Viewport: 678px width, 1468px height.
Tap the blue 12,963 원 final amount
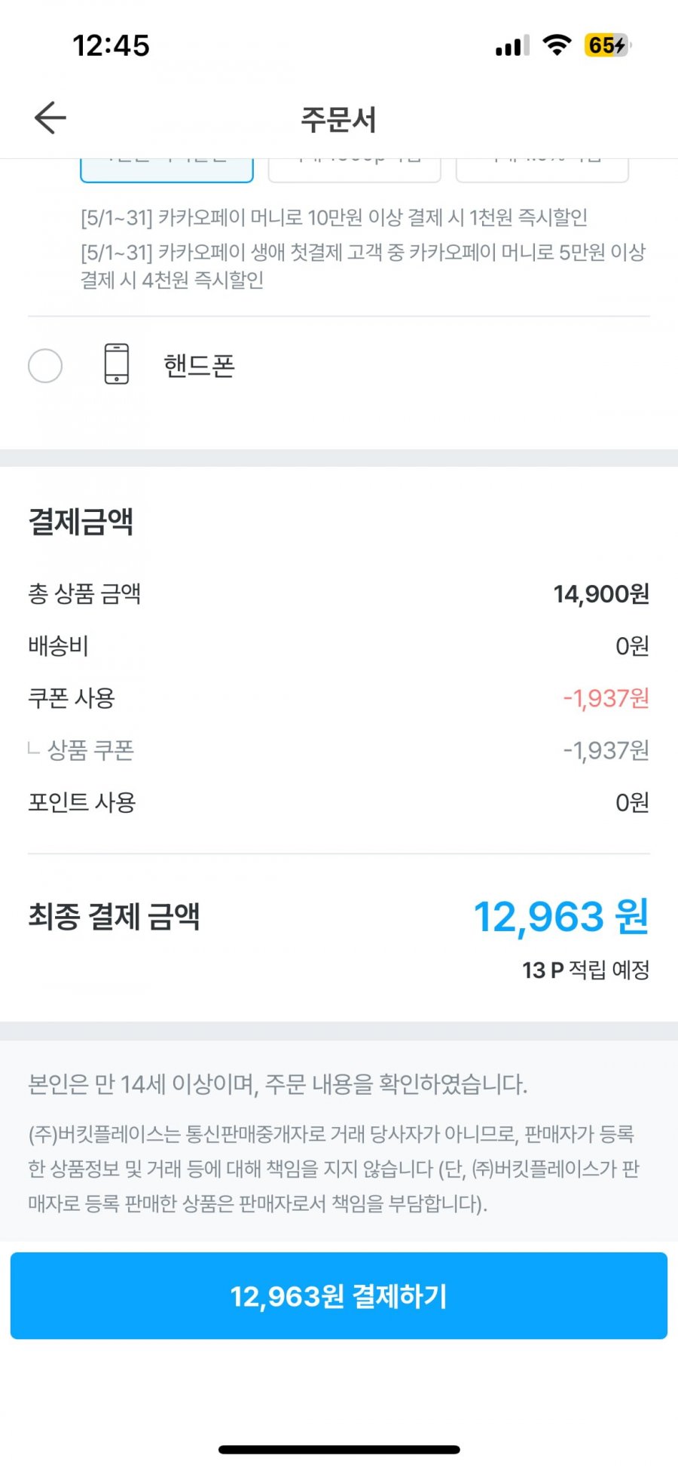(x=561, y=917)
